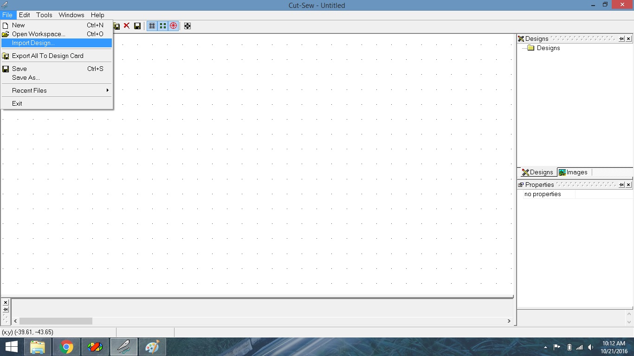Click the horizontal scrollbar right arrow

coord(509,320)
